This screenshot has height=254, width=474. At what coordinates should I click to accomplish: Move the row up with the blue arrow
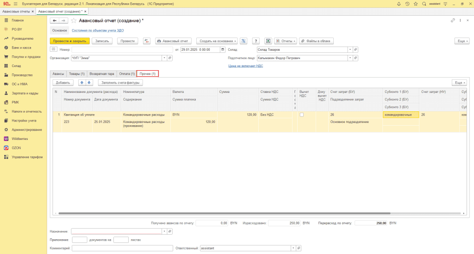[82, 83]
